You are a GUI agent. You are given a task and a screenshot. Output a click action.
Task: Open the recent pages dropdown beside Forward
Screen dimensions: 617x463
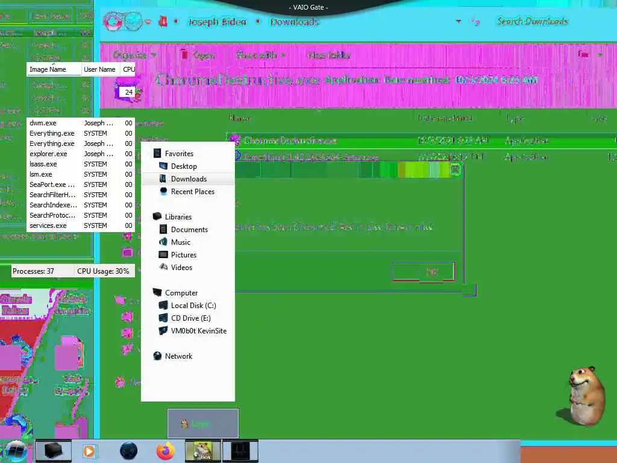tap(148, 22)
